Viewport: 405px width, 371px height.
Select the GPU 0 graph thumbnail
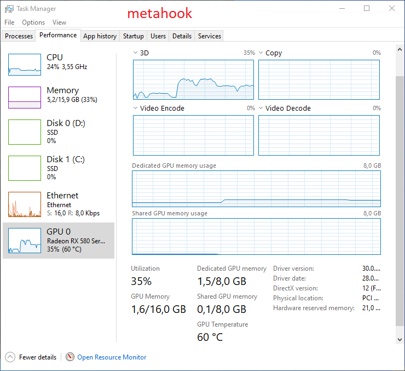[x=25, y=241]
